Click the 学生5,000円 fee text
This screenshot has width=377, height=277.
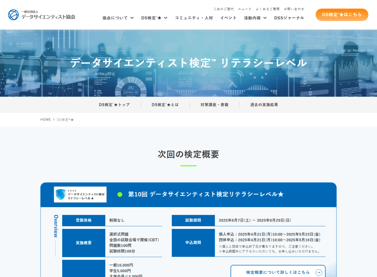(120, 271)
